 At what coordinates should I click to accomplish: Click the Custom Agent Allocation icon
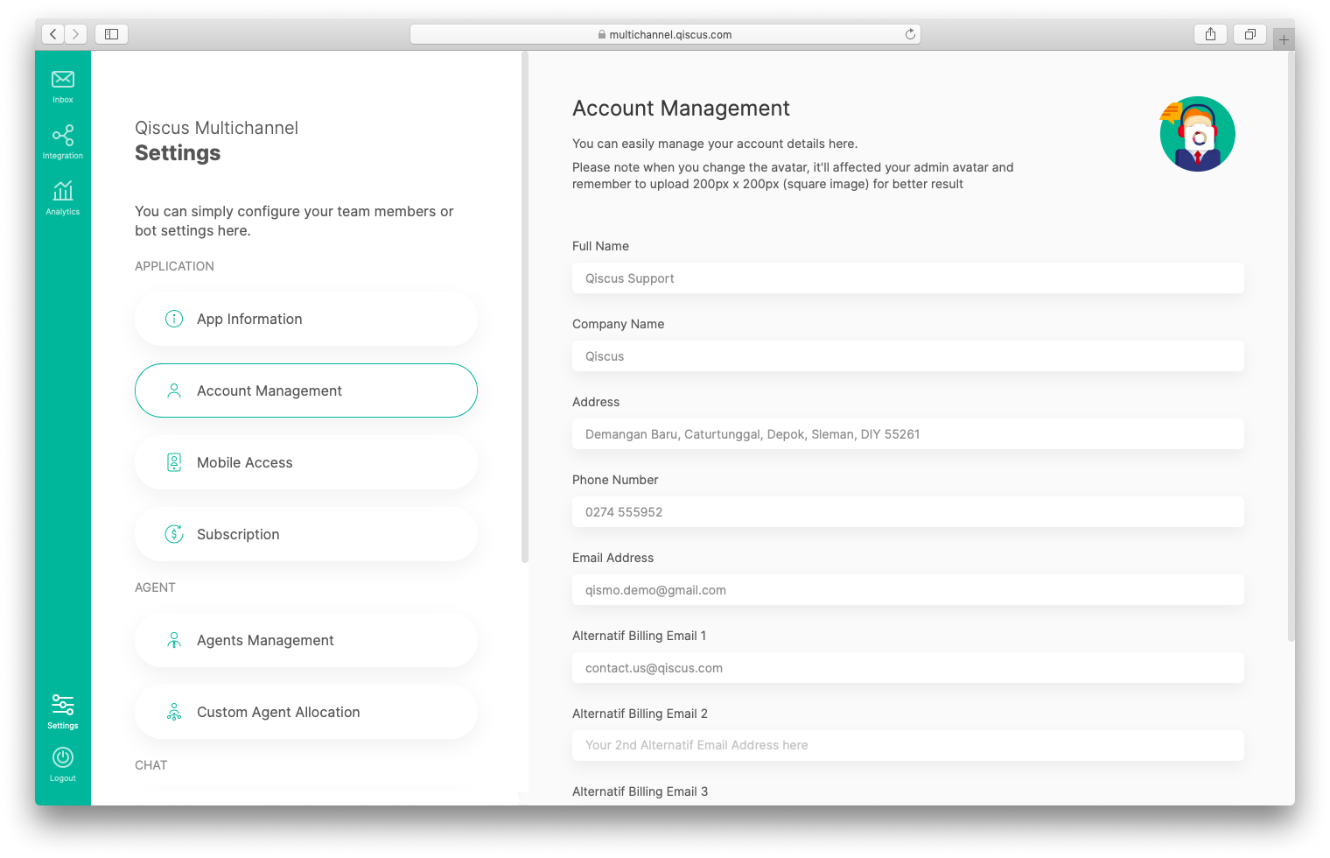(174, 712)
